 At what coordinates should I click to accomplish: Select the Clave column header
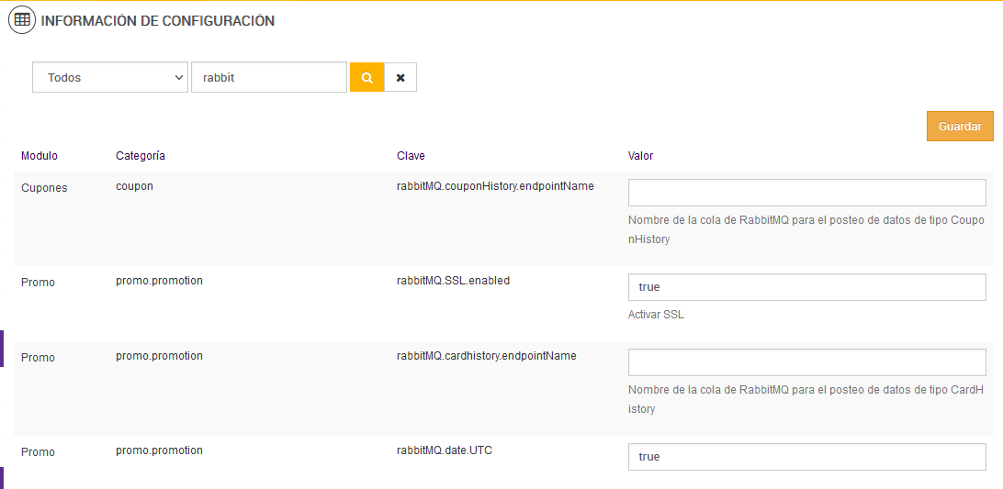pos(411,156)
